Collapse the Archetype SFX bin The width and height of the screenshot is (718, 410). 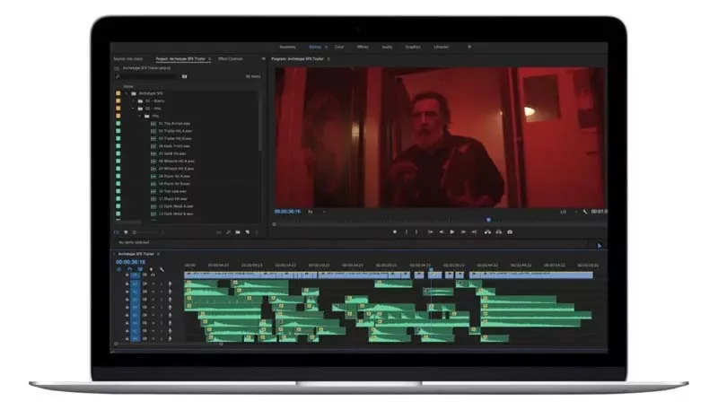[127, 93]
